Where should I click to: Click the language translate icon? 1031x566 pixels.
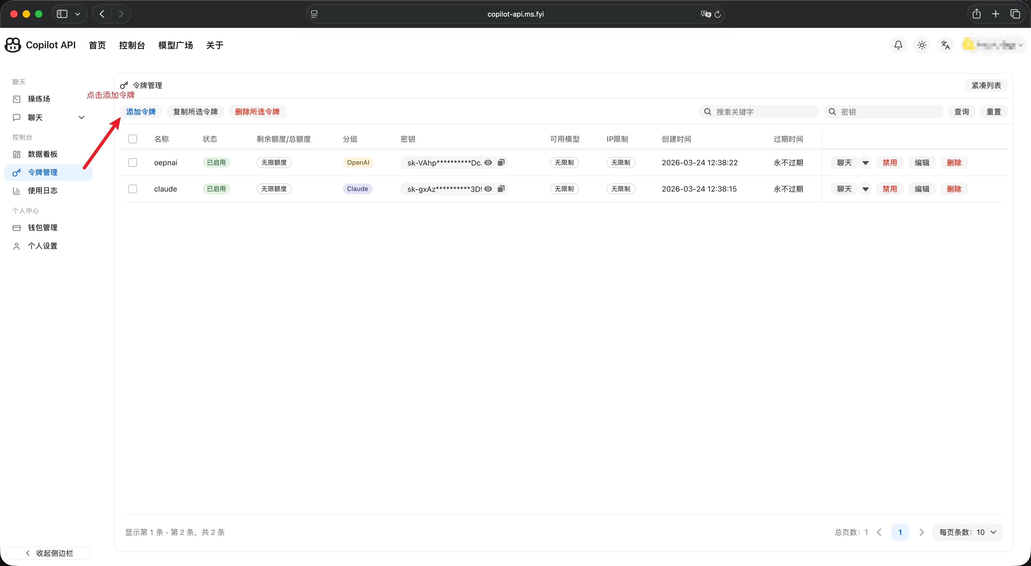click(945, 45)
